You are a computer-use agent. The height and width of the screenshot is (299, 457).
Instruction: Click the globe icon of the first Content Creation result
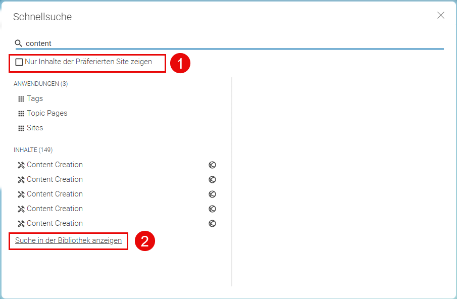click(212, 165)
